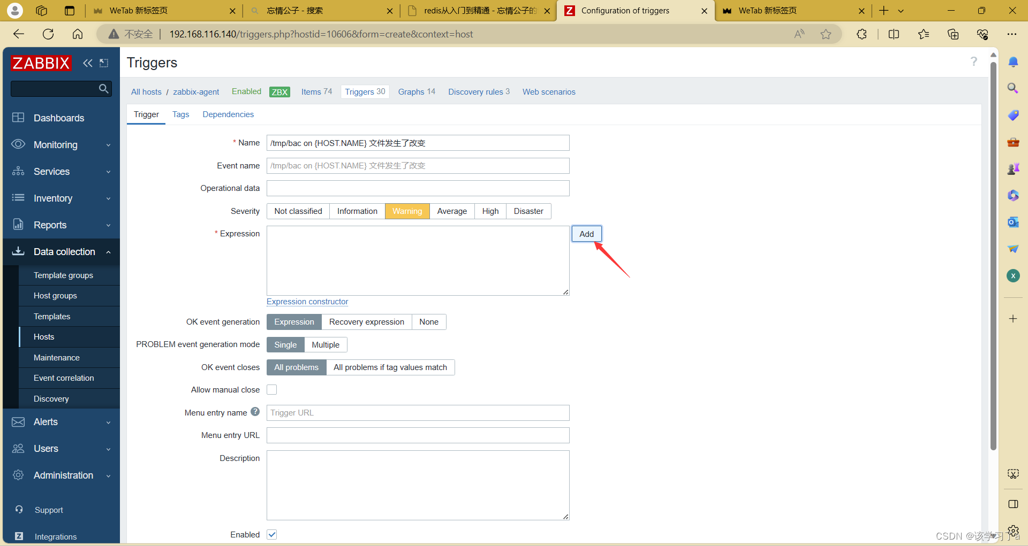
Task: Open Edge sidebar notifications bell
Action: point(1013,62)
